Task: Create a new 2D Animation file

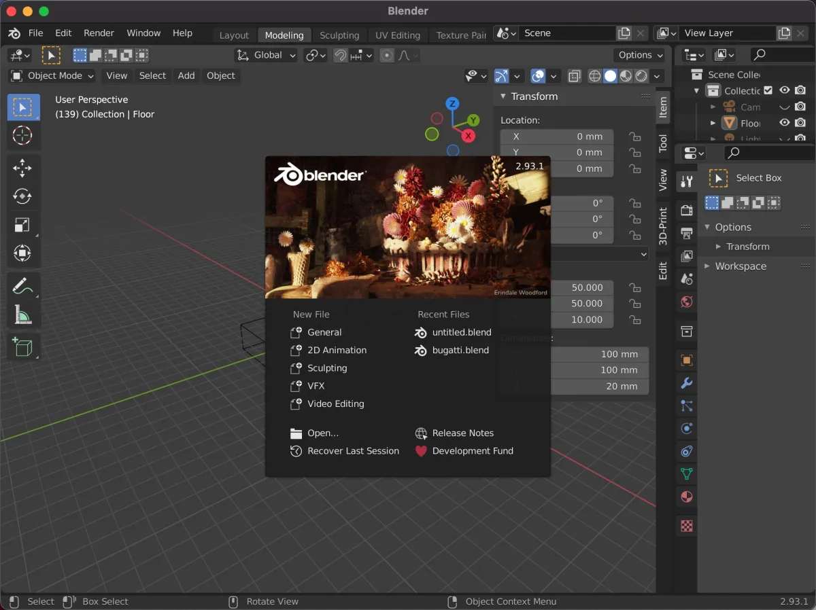Action: click(328, 350)
